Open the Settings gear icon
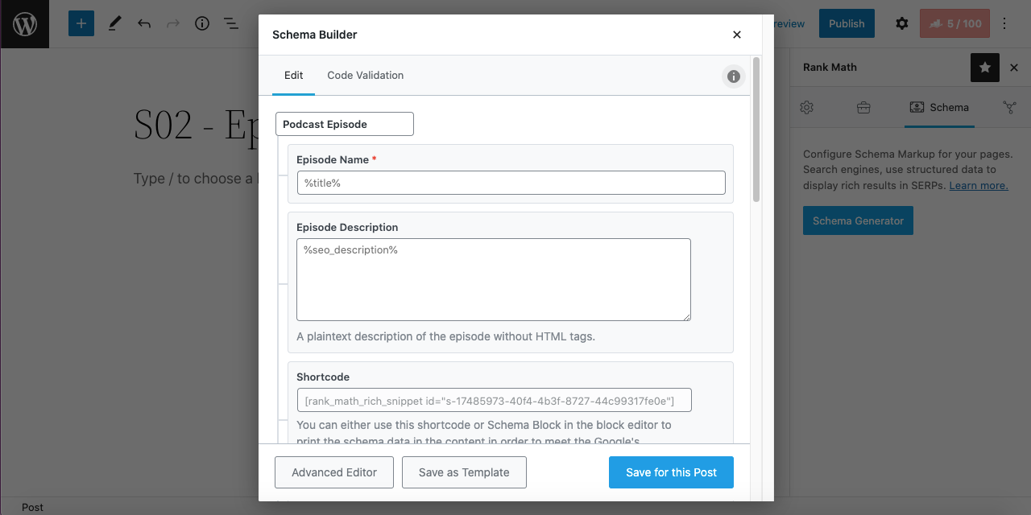1031x515 pixels. pyautogui.click(x=902, y=23)
